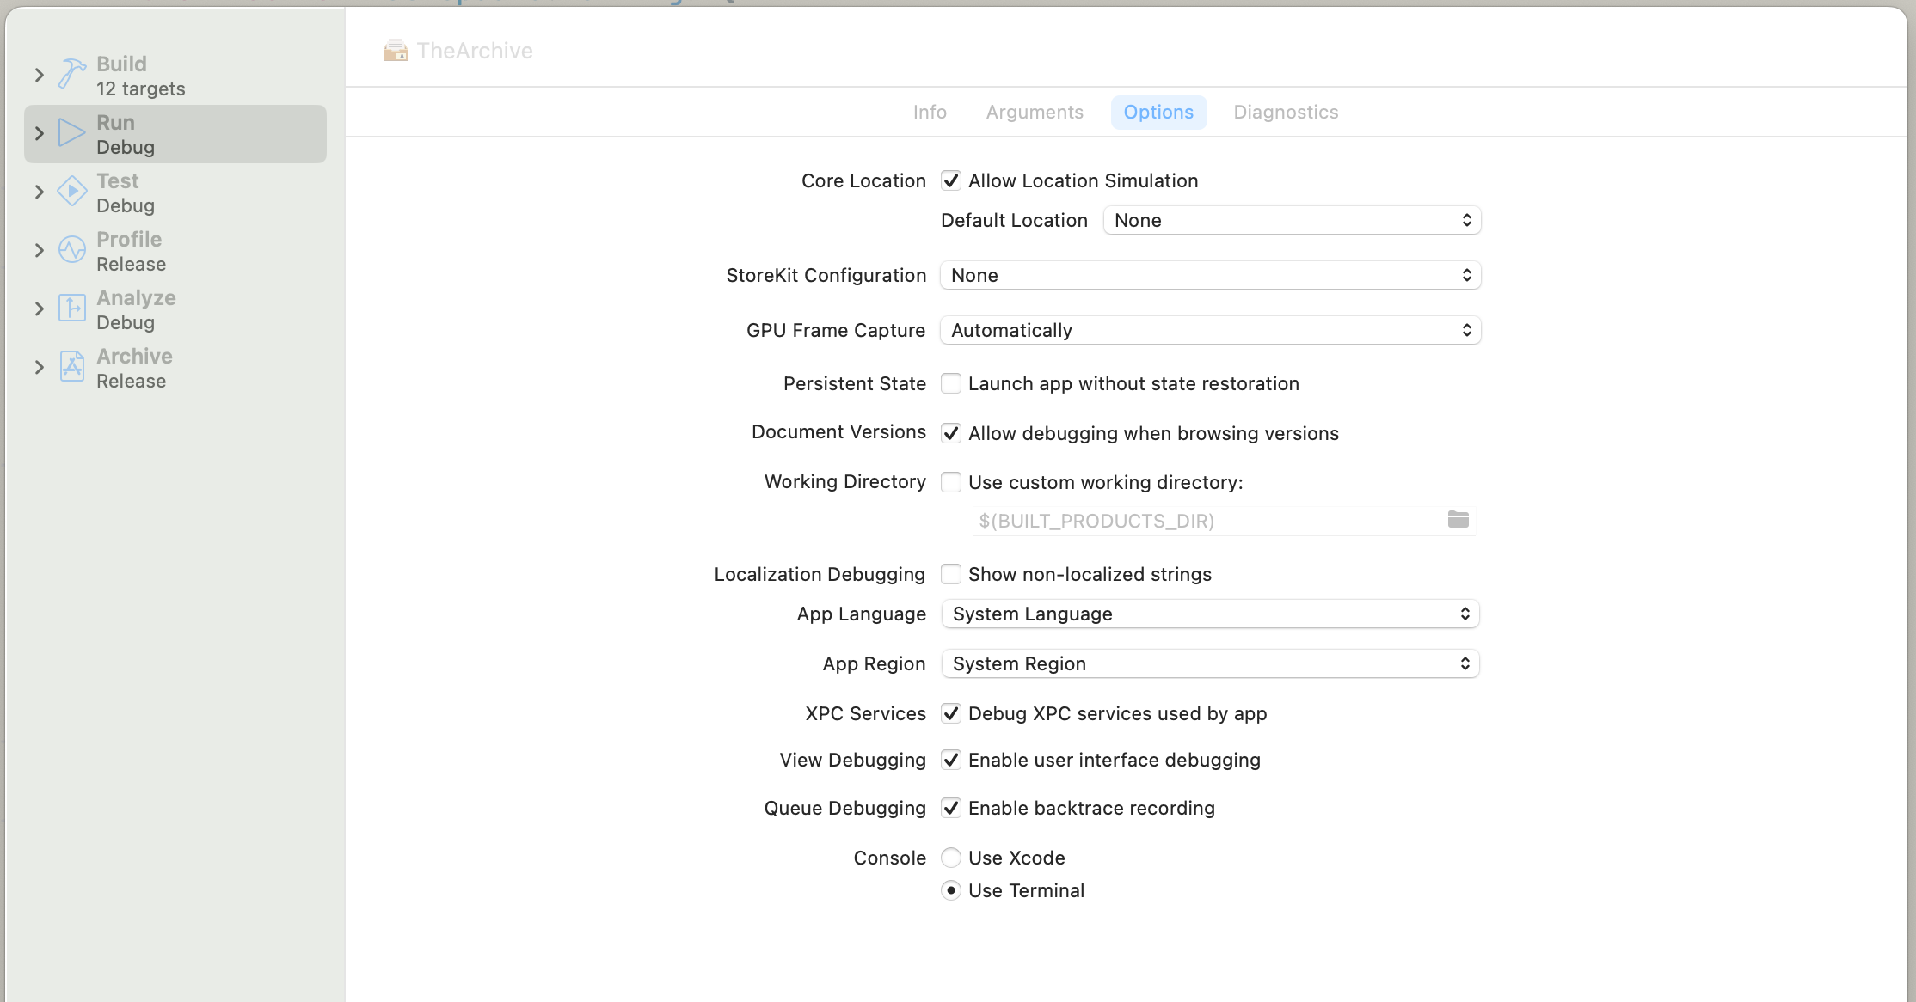Toggle Allow debugging when browsing versions
This screenshot has height=1002, width=1916.
click(x=951, y=433)
